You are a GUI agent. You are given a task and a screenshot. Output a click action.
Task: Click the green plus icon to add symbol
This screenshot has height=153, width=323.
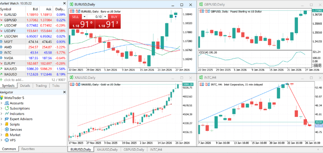click(1, 80)
